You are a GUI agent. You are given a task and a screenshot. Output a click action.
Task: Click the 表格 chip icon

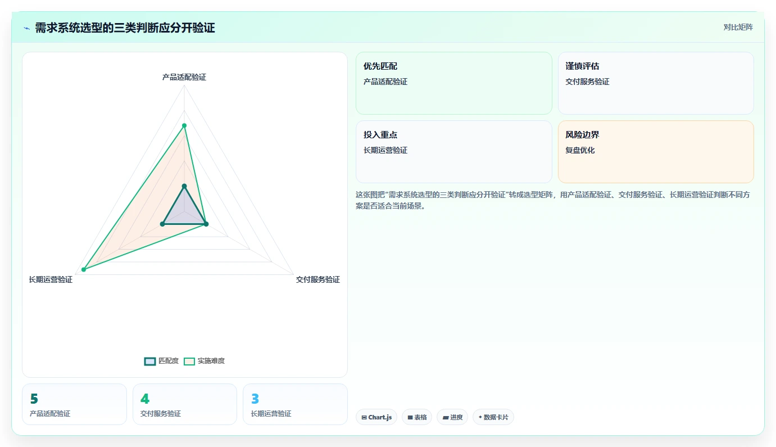point(410,418)
